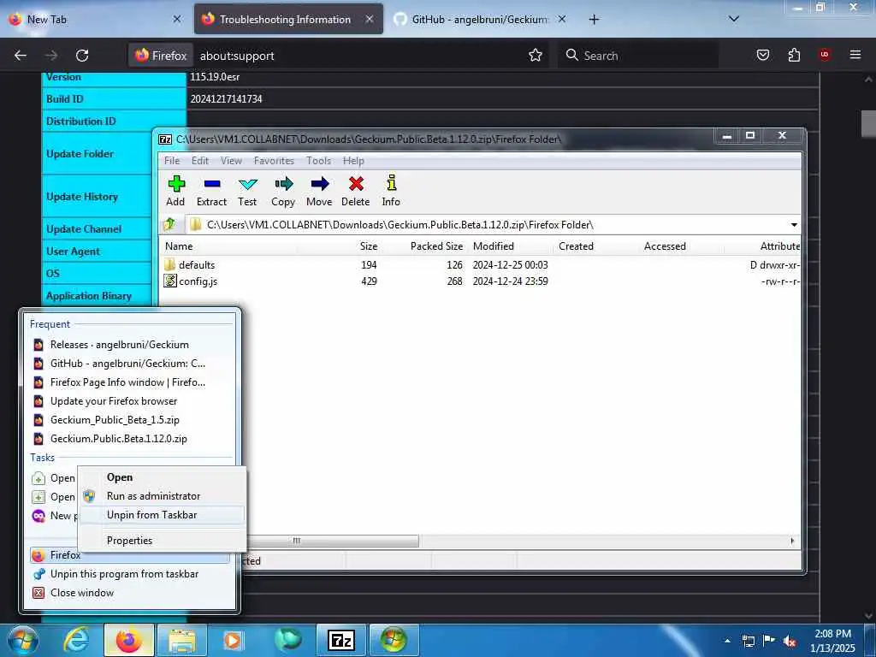Open the Firefox hamburger menu

855,55
